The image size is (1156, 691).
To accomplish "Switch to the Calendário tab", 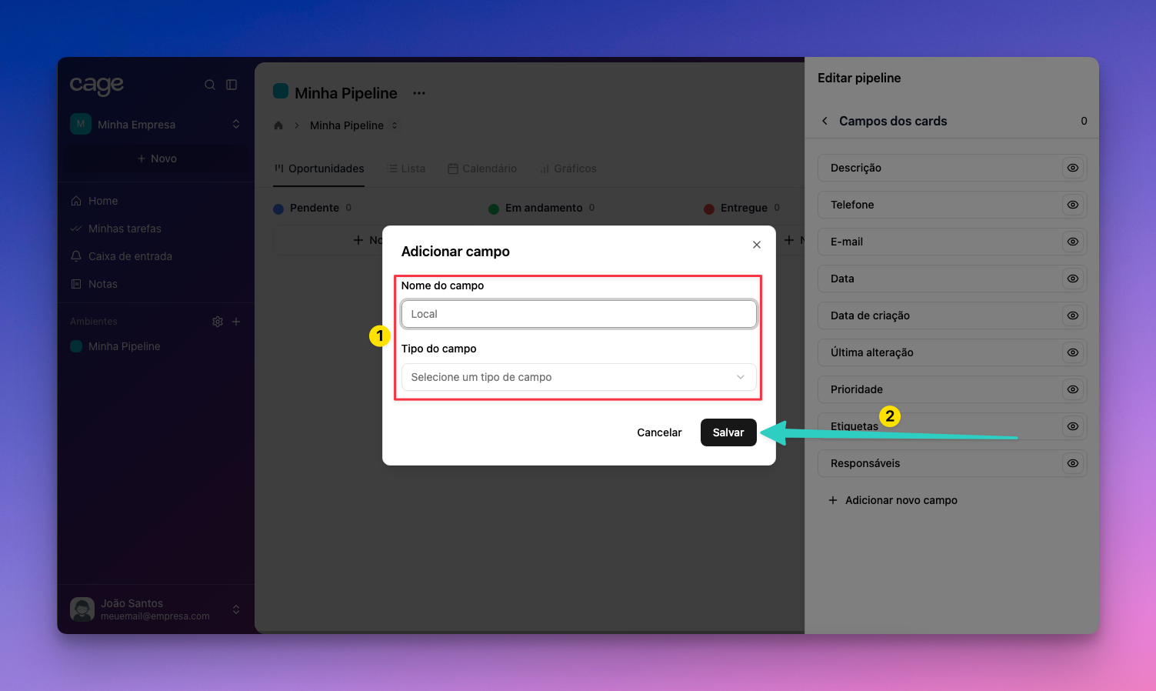I will 482,169.
